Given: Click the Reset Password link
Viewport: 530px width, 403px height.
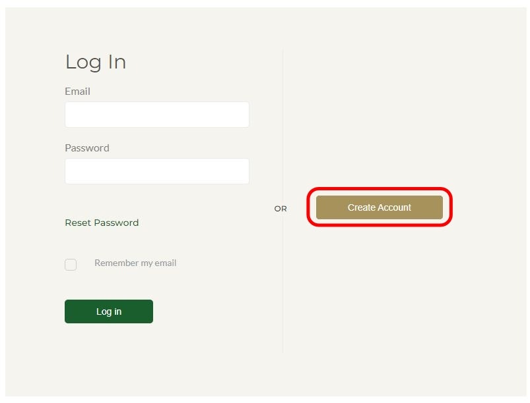Looking at the screenshot, I should coord(102,223).
